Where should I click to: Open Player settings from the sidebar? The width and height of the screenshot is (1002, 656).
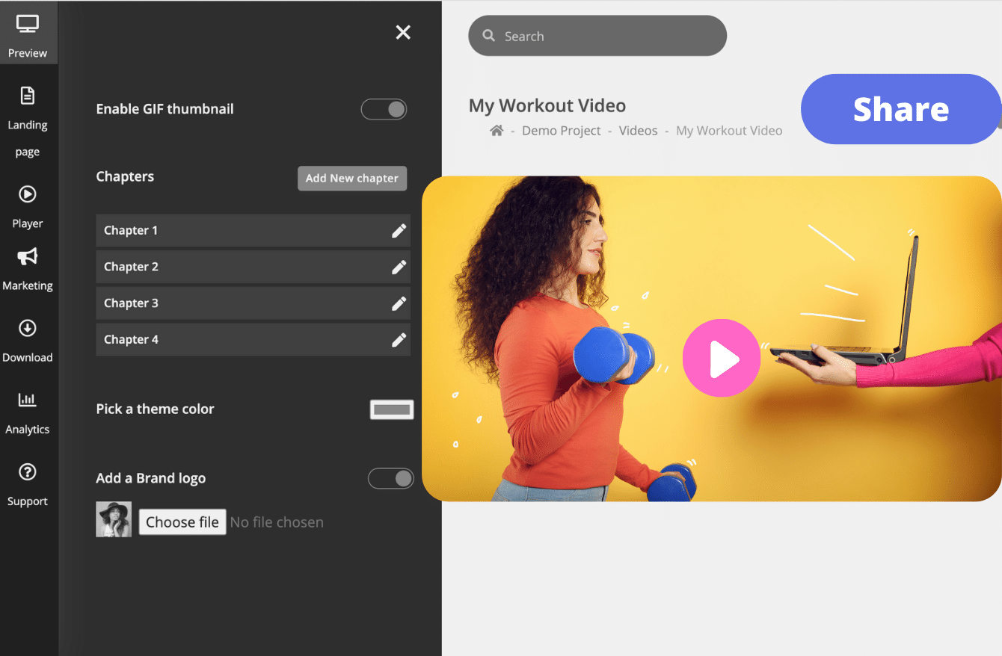coord(28,205)
